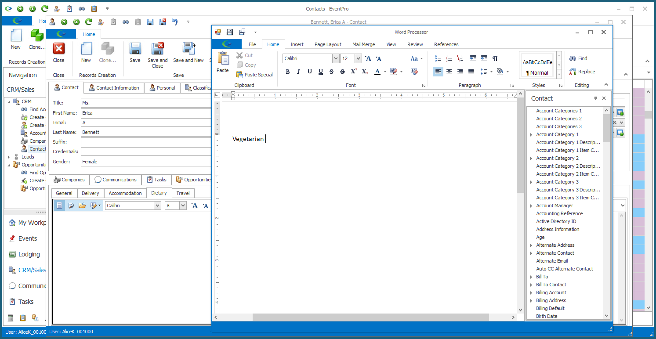Click Paste in the Word Processor ribbon
The image size is (656, 339).
[x=223, y=62]
